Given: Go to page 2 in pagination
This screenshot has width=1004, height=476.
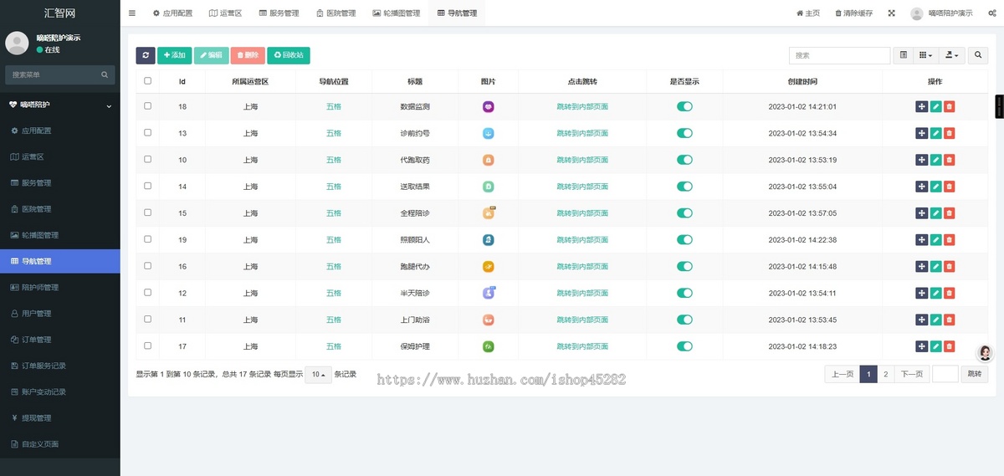Looking at the screenshot, I should coord(886,374).
